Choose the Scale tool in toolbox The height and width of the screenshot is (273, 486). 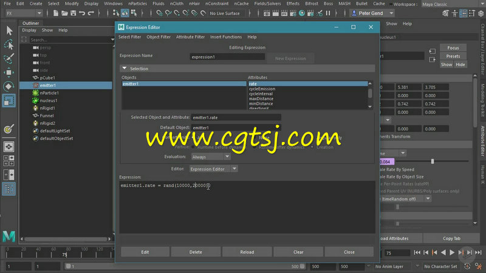(9, 101)
